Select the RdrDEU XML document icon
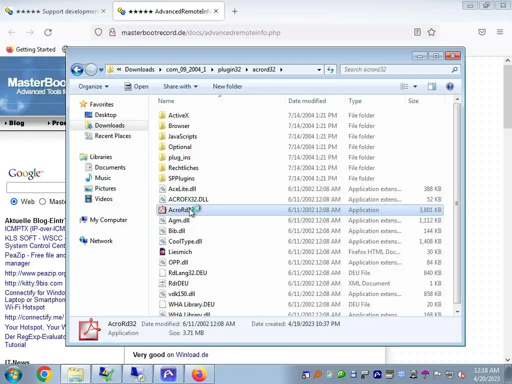The image size is (512, 384). [162, 283]
